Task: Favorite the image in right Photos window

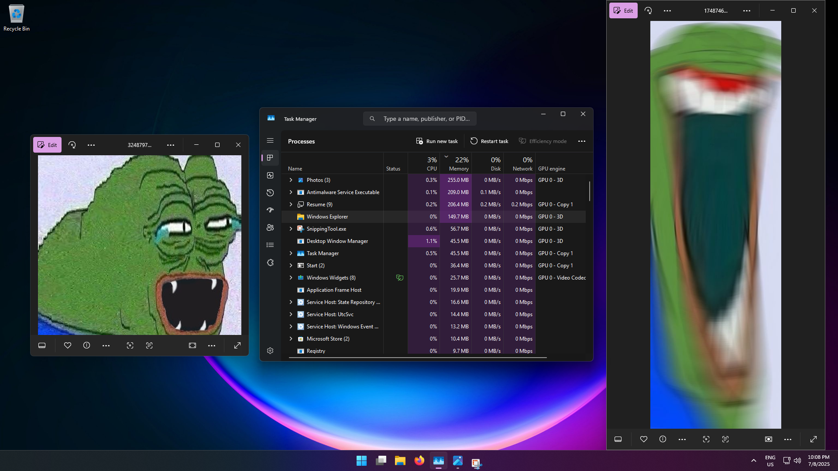Action: pos(644,439)
